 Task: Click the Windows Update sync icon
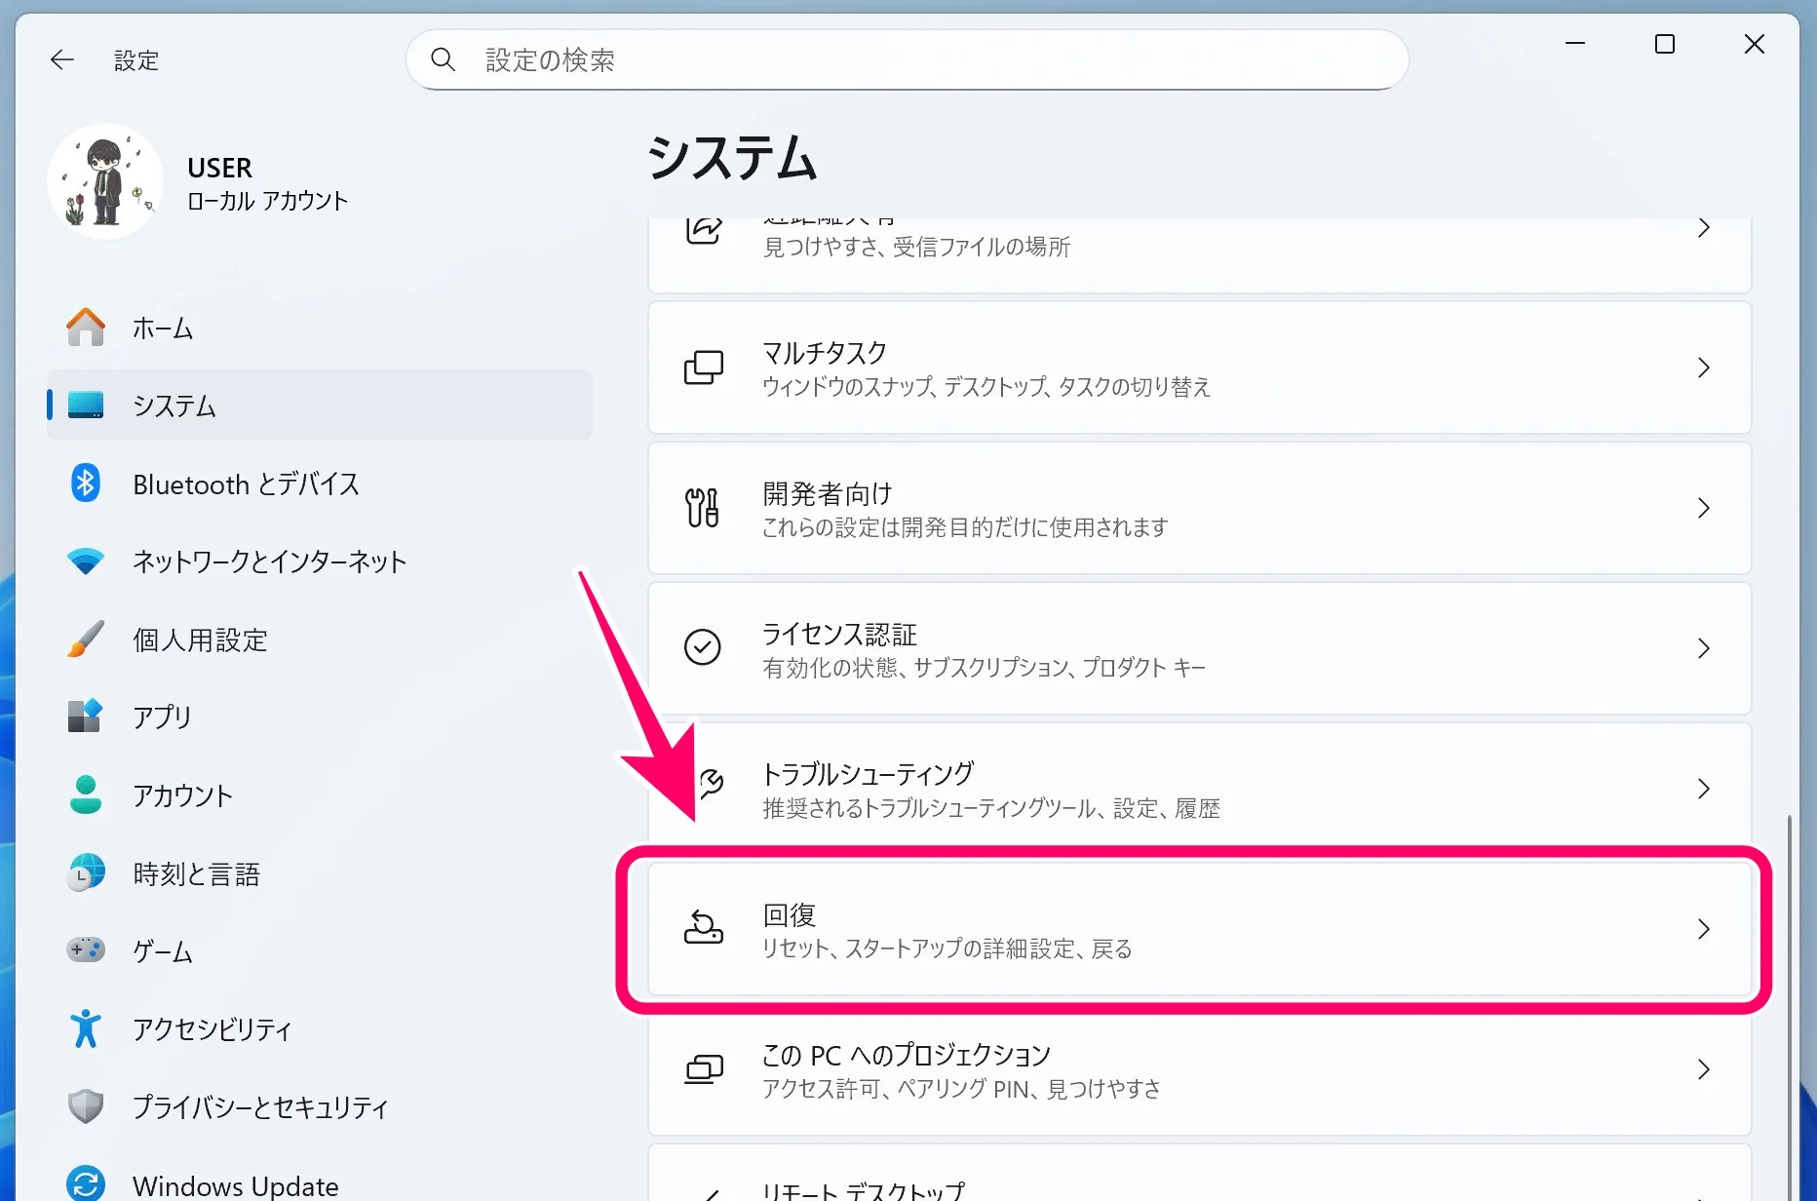coord(86,1183)
